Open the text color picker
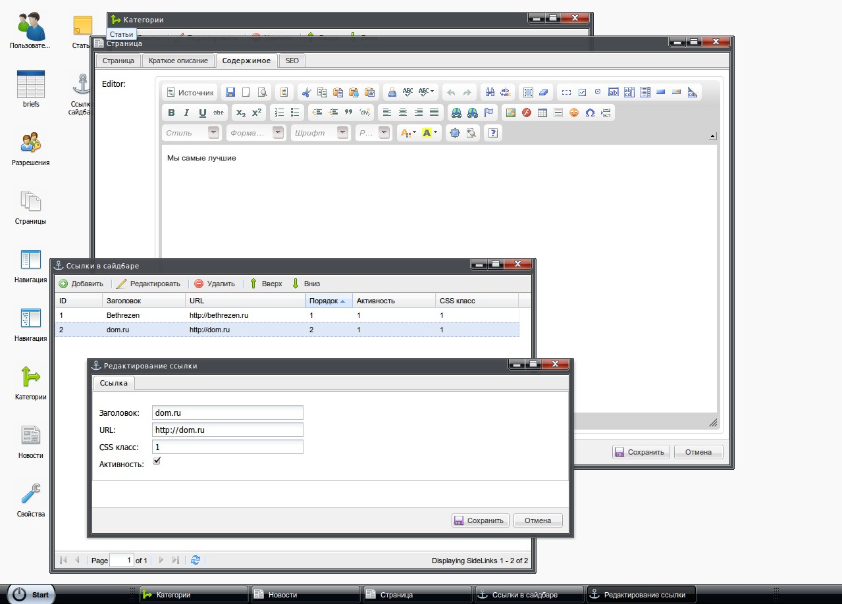This screenshot has width=842, height=604. 408,133
